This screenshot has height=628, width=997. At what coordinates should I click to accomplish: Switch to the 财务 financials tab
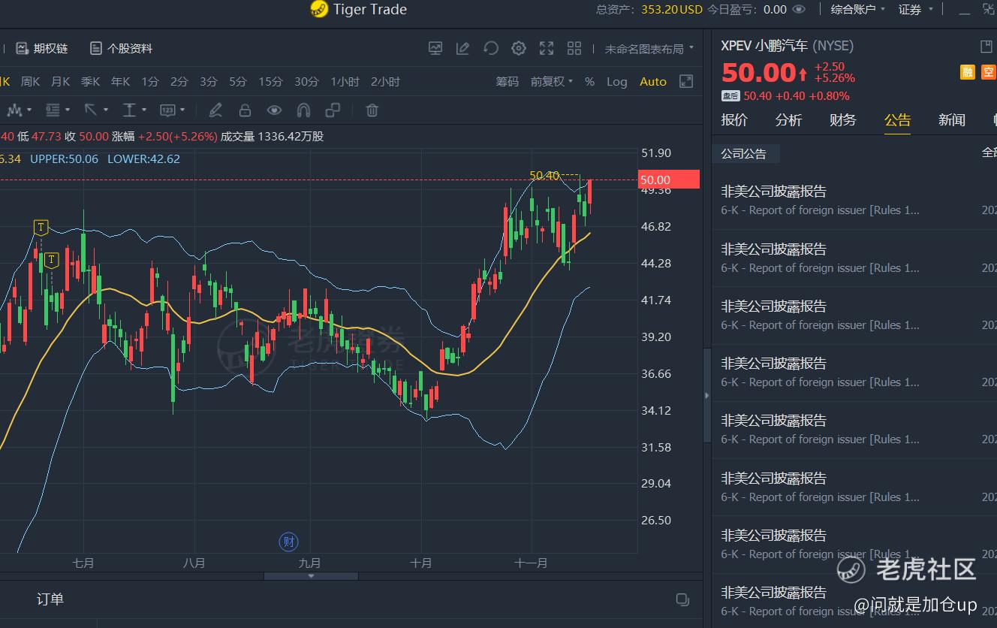(843, 120)
